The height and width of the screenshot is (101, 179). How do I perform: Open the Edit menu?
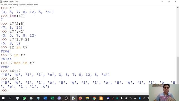click(6, 5)
